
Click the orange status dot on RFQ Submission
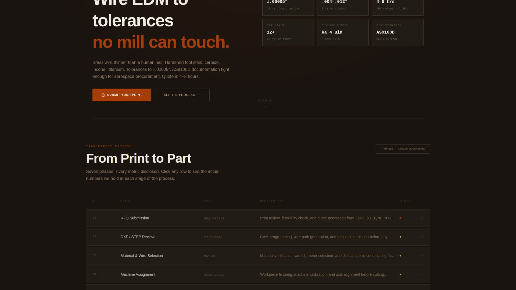click(x=401, y=218)
